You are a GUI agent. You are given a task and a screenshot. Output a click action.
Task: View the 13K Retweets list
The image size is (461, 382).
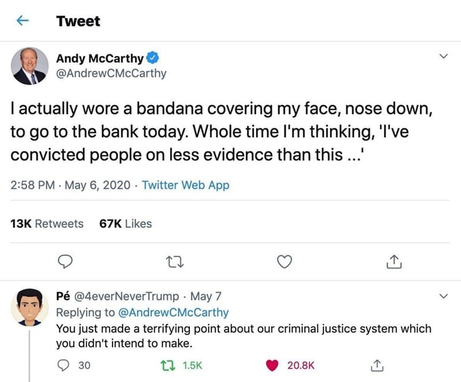click(47, 224)
